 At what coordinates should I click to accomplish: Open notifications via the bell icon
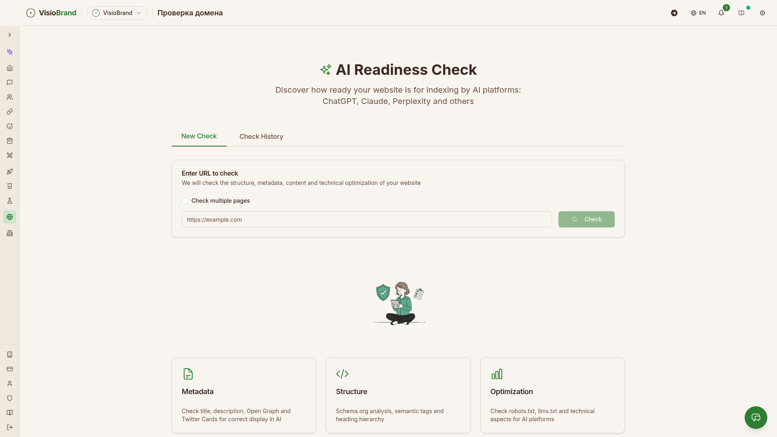721,13
